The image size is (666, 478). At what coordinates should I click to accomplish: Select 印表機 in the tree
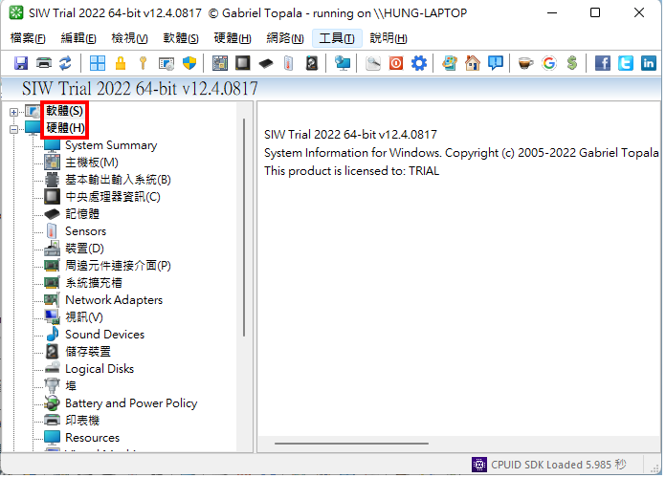[x=82, y=421]
